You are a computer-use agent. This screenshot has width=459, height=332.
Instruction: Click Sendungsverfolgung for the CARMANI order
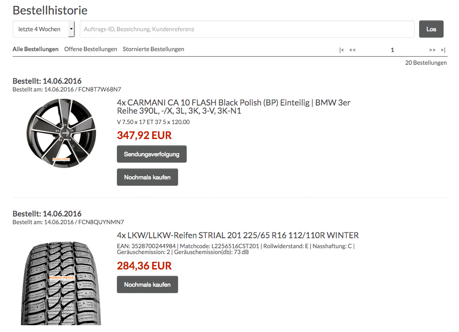tap(152, 154)
